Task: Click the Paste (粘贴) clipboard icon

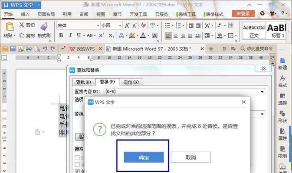Action: pos(10,27)
